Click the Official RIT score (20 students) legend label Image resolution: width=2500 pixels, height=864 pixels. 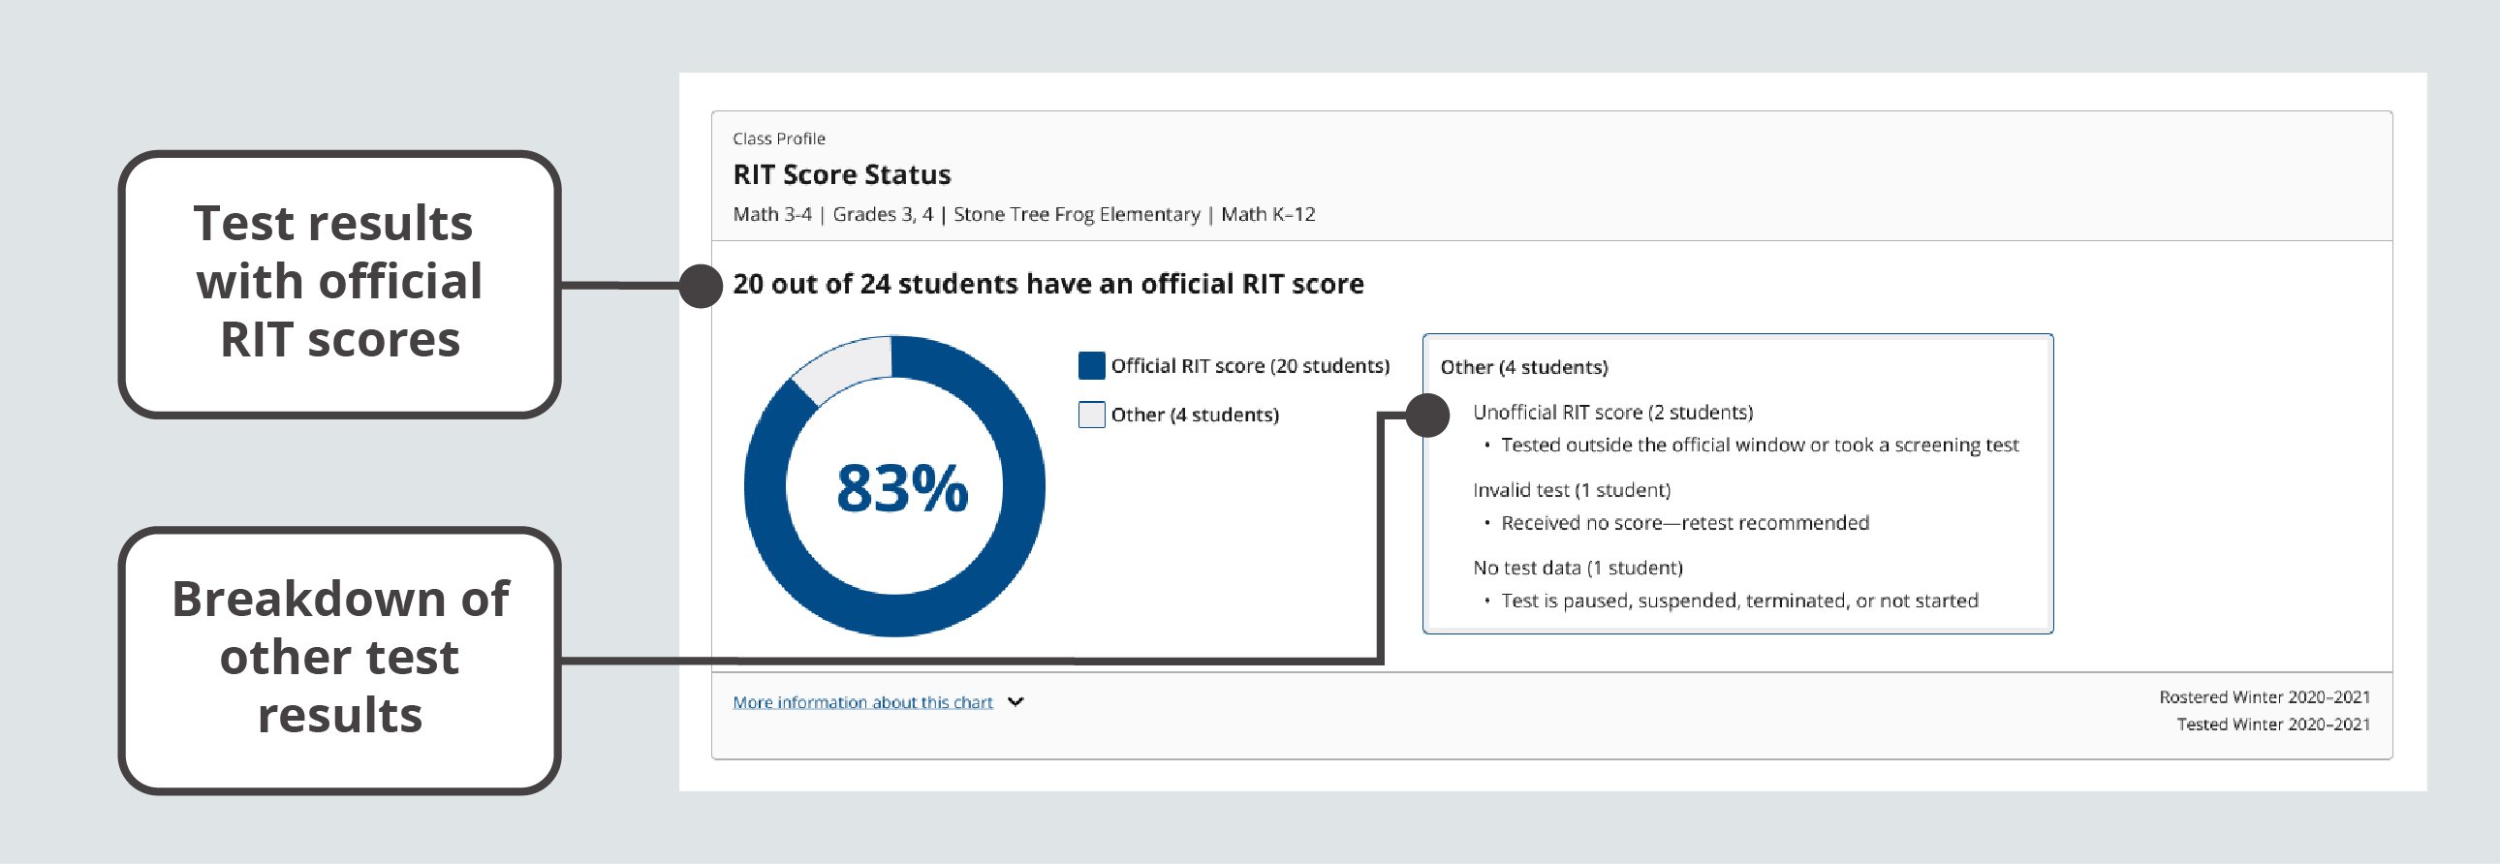(x=1249, y=365)
